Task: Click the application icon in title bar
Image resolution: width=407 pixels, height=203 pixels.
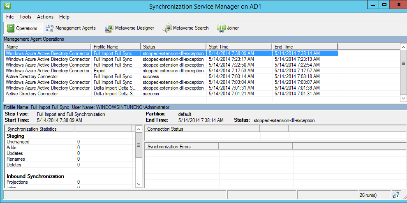Action: [x=8, y=6]
